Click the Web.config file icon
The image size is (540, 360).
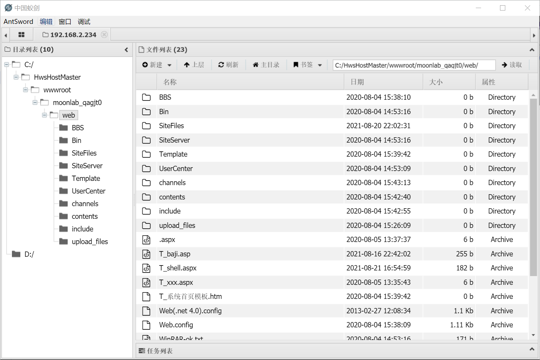click(x=146, y=325)
